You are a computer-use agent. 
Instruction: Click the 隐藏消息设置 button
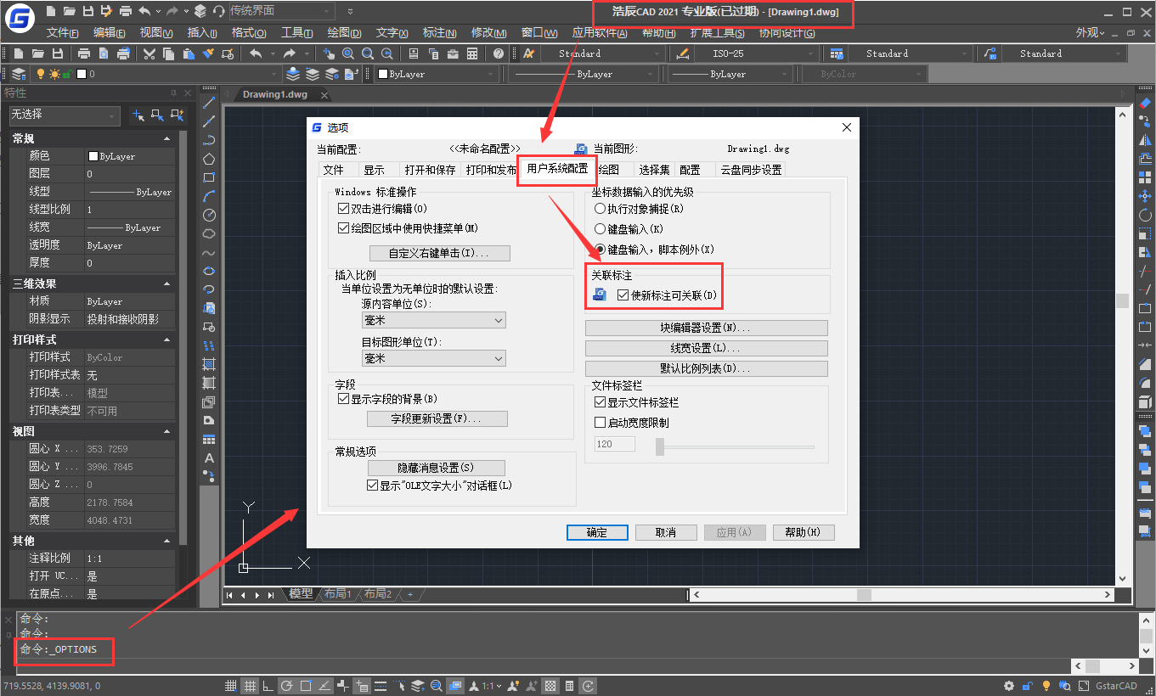tap(436, 468)
